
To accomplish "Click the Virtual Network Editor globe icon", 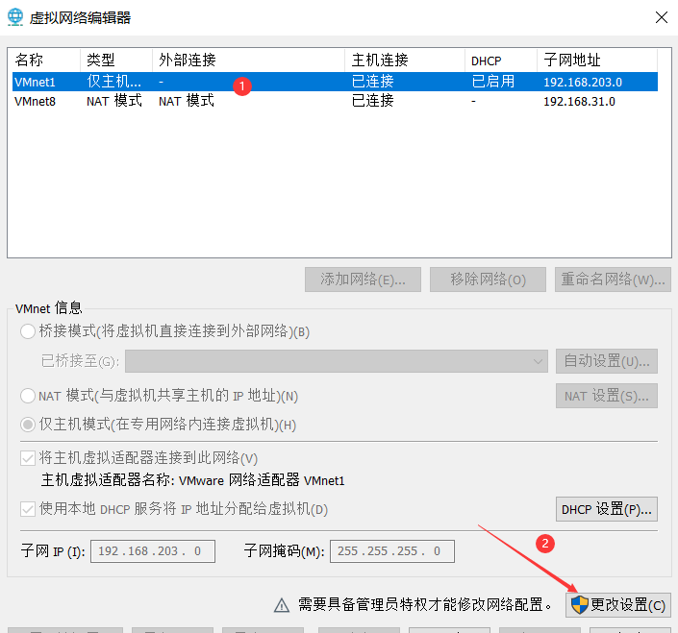I will click(15, 17).
